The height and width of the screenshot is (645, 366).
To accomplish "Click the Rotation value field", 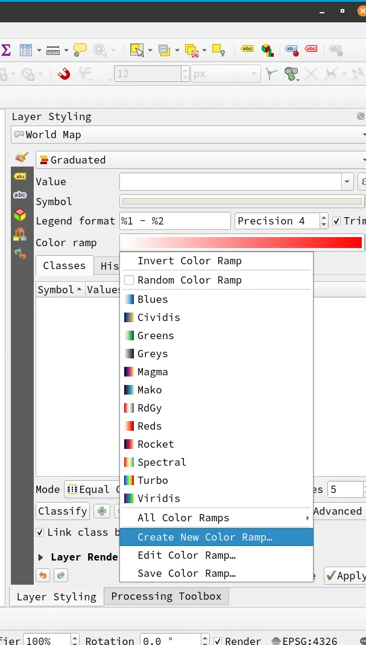I will pyautogui.click(x=171, y=641).
